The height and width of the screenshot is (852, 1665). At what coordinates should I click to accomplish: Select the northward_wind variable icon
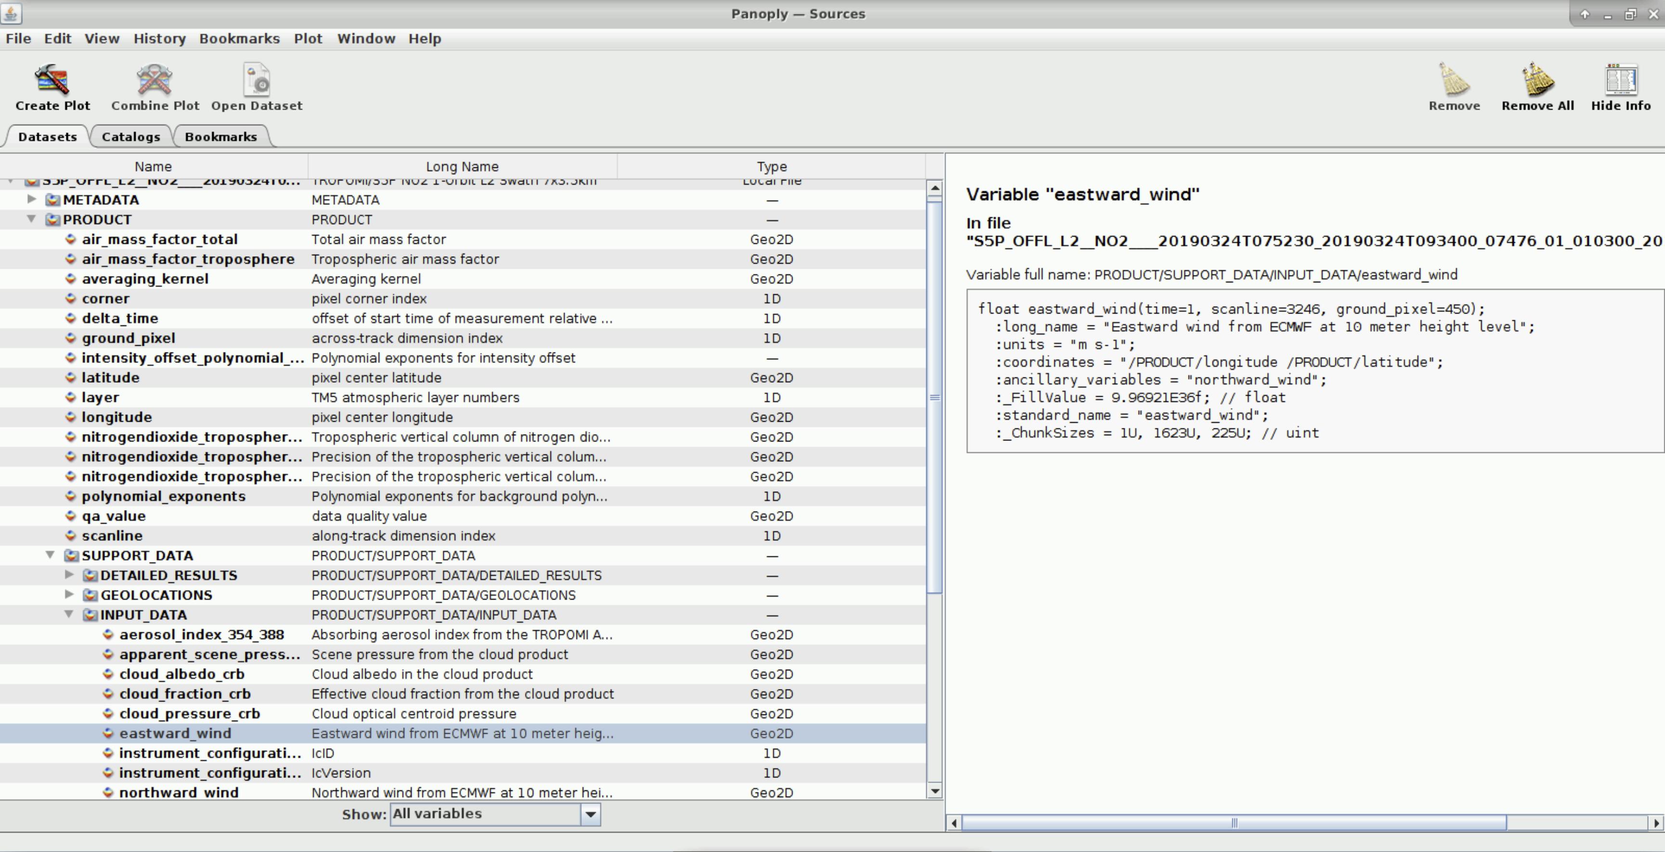108,792
